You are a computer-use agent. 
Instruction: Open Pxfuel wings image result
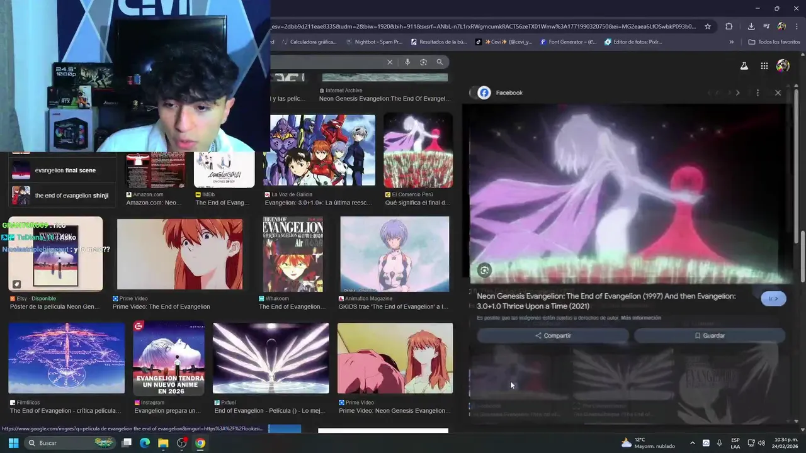coord(271,358)
